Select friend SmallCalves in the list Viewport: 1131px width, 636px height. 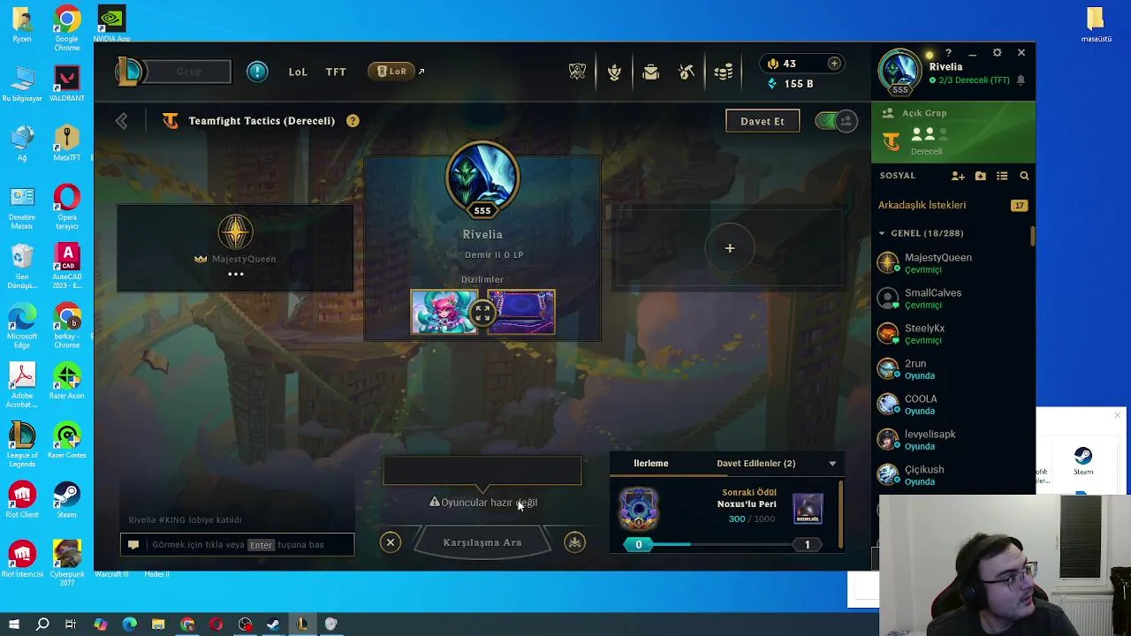(x=953, y=299)
